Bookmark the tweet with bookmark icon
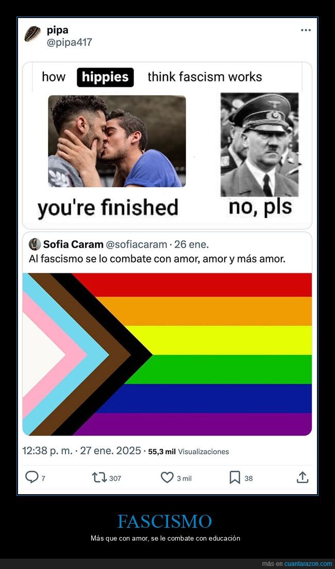 click(x=235, y=477)
